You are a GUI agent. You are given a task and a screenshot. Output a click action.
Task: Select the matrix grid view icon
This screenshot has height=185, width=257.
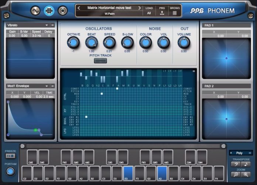click(x=49, y=11)
